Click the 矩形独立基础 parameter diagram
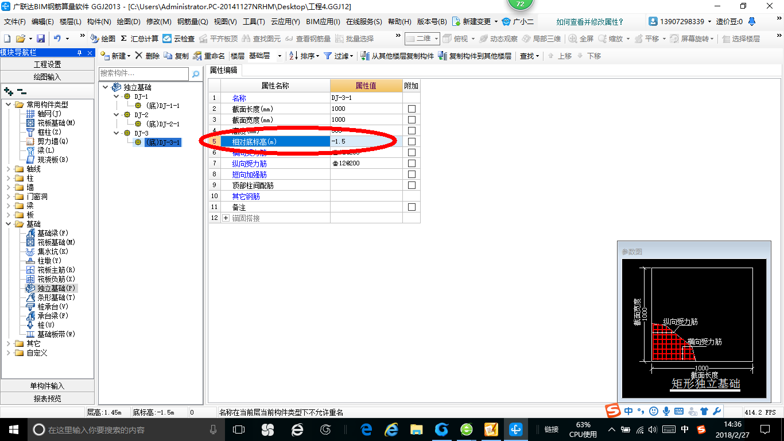The width and height of the screenshot is (784, 441). (694, 328)
